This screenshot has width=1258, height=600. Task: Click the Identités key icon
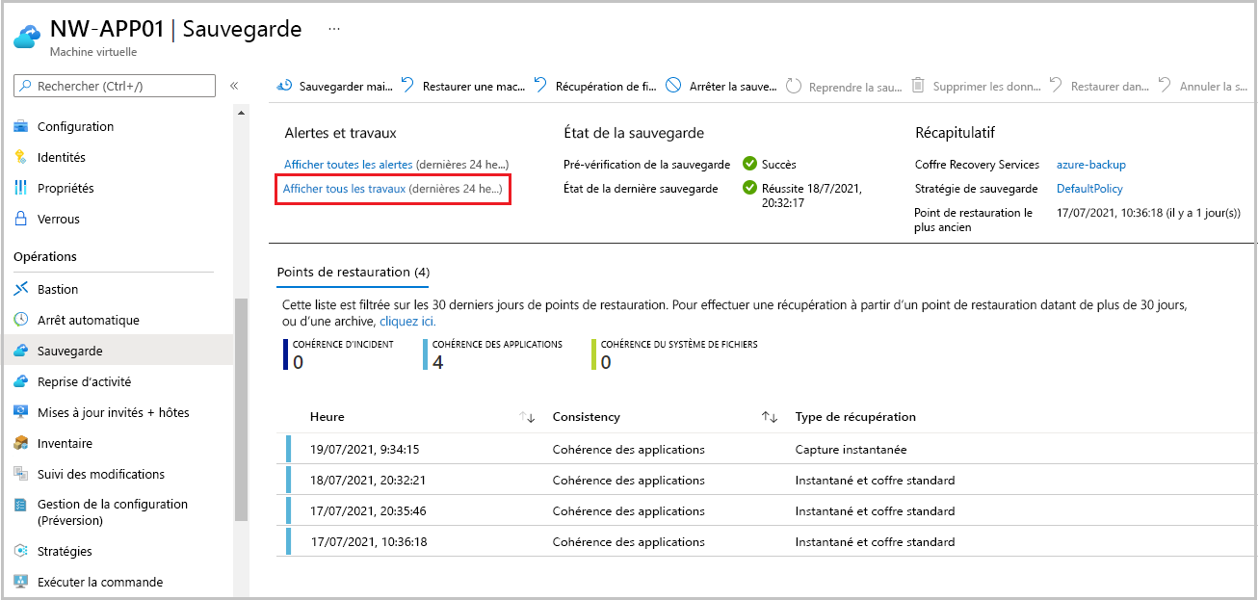(21, 157)
